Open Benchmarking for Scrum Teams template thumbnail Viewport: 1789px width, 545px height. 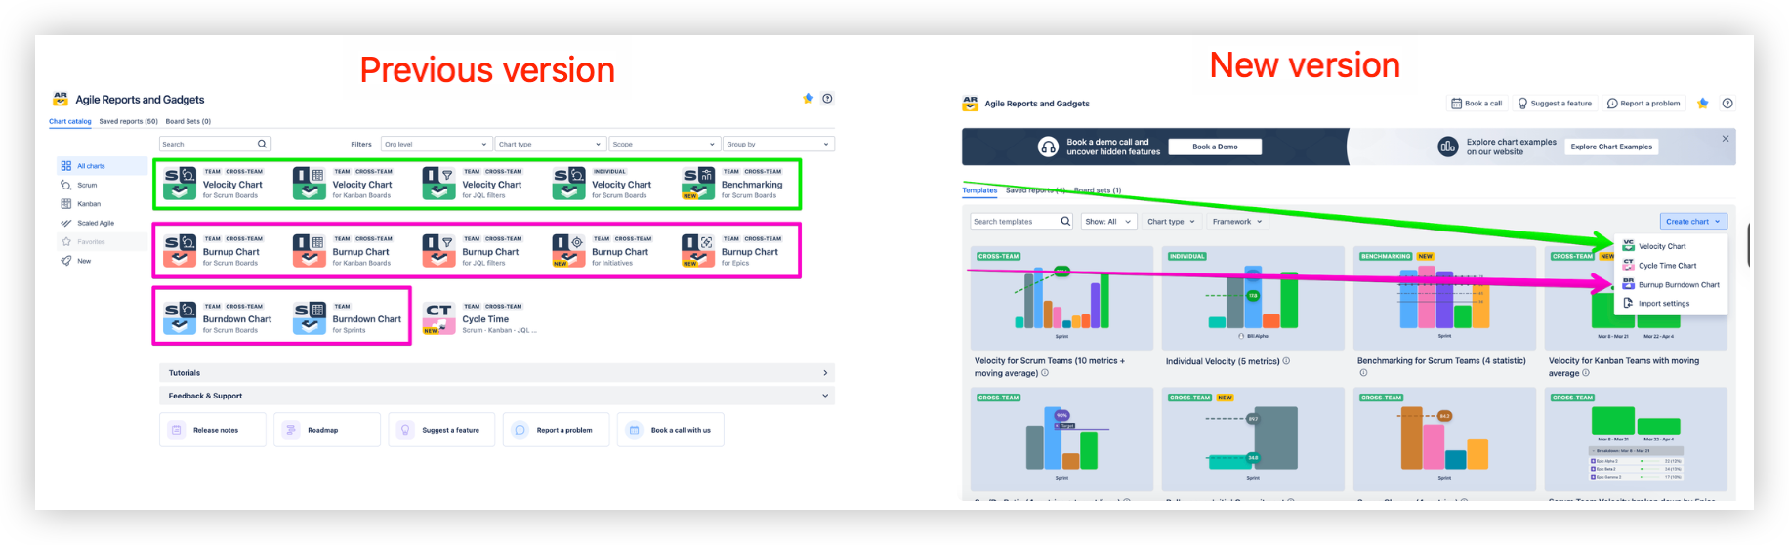pyautogui.click(x=1444, y=298)
